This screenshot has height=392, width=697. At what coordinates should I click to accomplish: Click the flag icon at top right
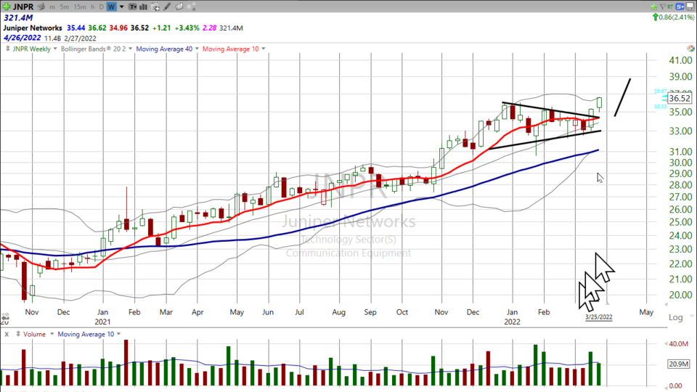tap(662, 7)
